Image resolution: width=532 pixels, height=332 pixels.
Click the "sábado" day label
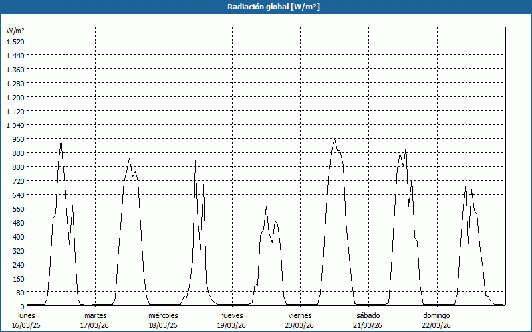[x=368, y=315]
